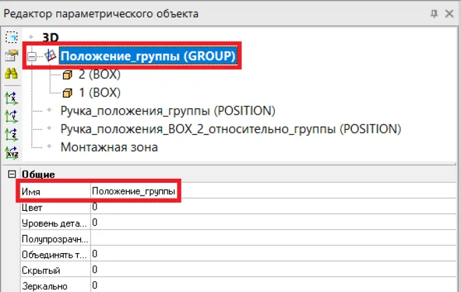This screenshot has height=292, width=461.
Task: Click the selection tool icon in left toolbar
Action: point(10,38)
